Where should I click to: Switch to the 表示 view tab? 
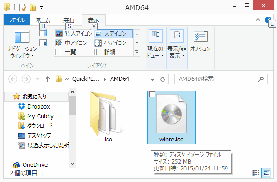coord(94,20)
